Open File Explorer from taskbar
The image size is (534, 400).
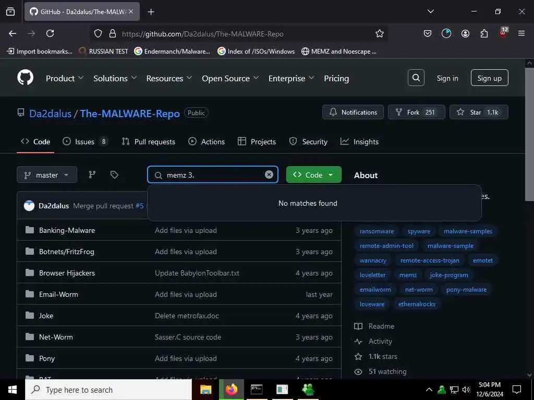(x=205, y=390)
